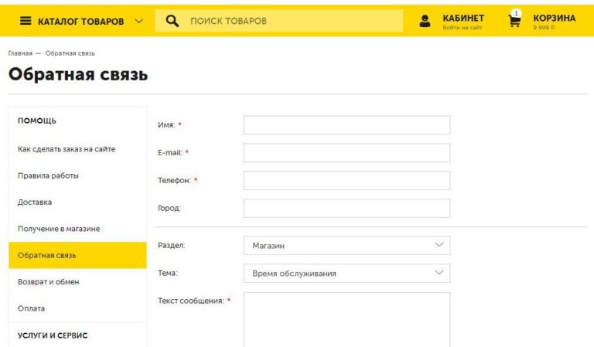Click the Главная breadcrumb link
Image resolution: width=594 pixels, height=347 pixels.
(x=20, y=53)
